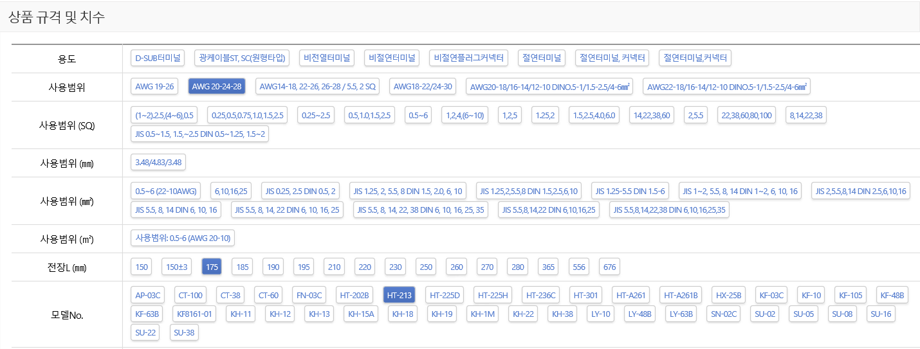Select overall length 230
This screenshot has height=349, width=920.
[x=396, y=266]
